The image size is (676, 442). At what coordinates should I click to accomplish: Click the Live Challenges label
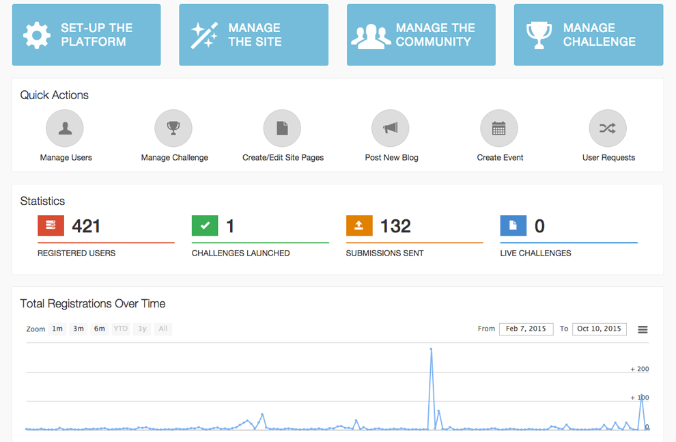coord(535,253)
